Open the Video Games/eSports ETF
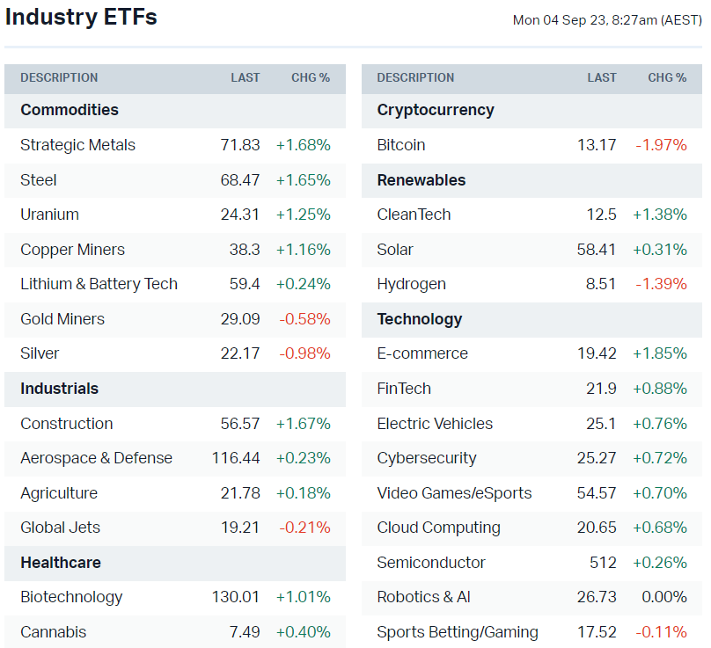711x648 pixels. pyautogui.click(x=454, y=493)
